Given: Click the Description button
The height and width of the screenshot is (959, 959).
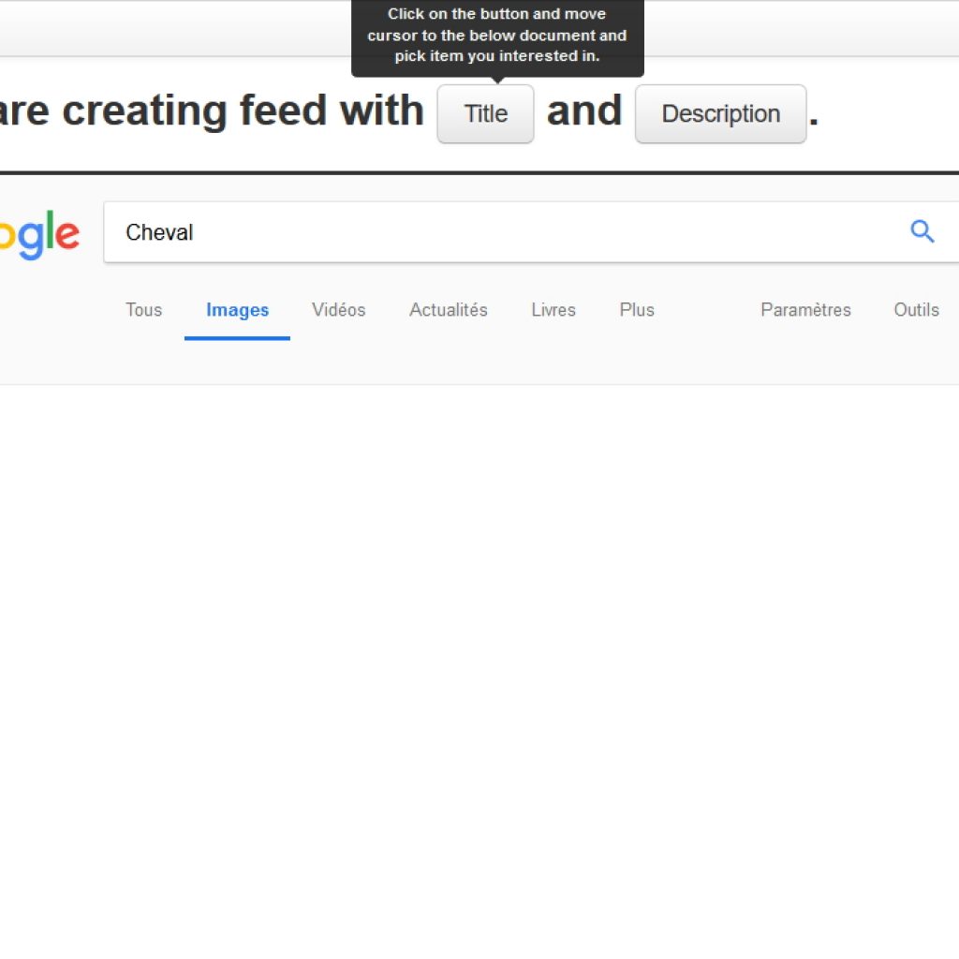Looking at the screenshot, I should (x=720, y=113).
